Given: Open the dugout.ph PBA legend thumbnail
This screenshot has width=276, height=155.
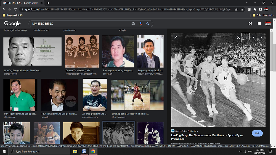Looking at the screenshot, I should [x=118, y=51].
